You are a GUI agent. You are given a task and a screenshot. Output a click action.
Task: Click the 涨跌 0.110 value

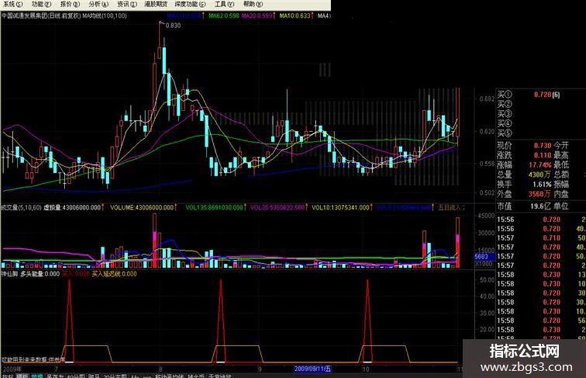542,155
